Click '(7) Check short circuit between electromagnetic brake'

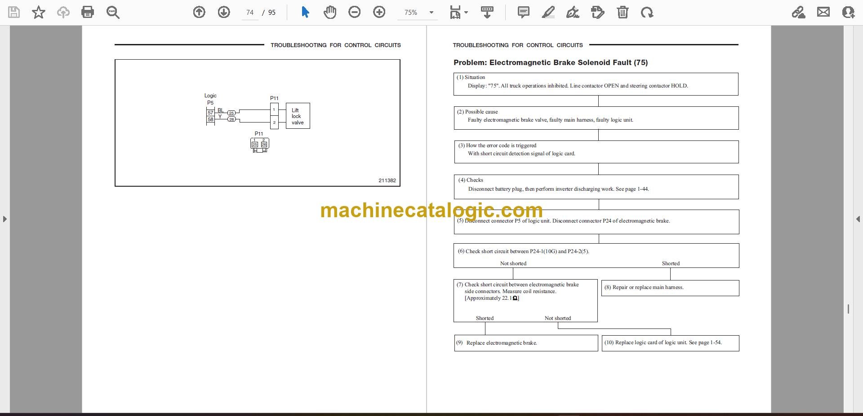[x=518, y=285]
